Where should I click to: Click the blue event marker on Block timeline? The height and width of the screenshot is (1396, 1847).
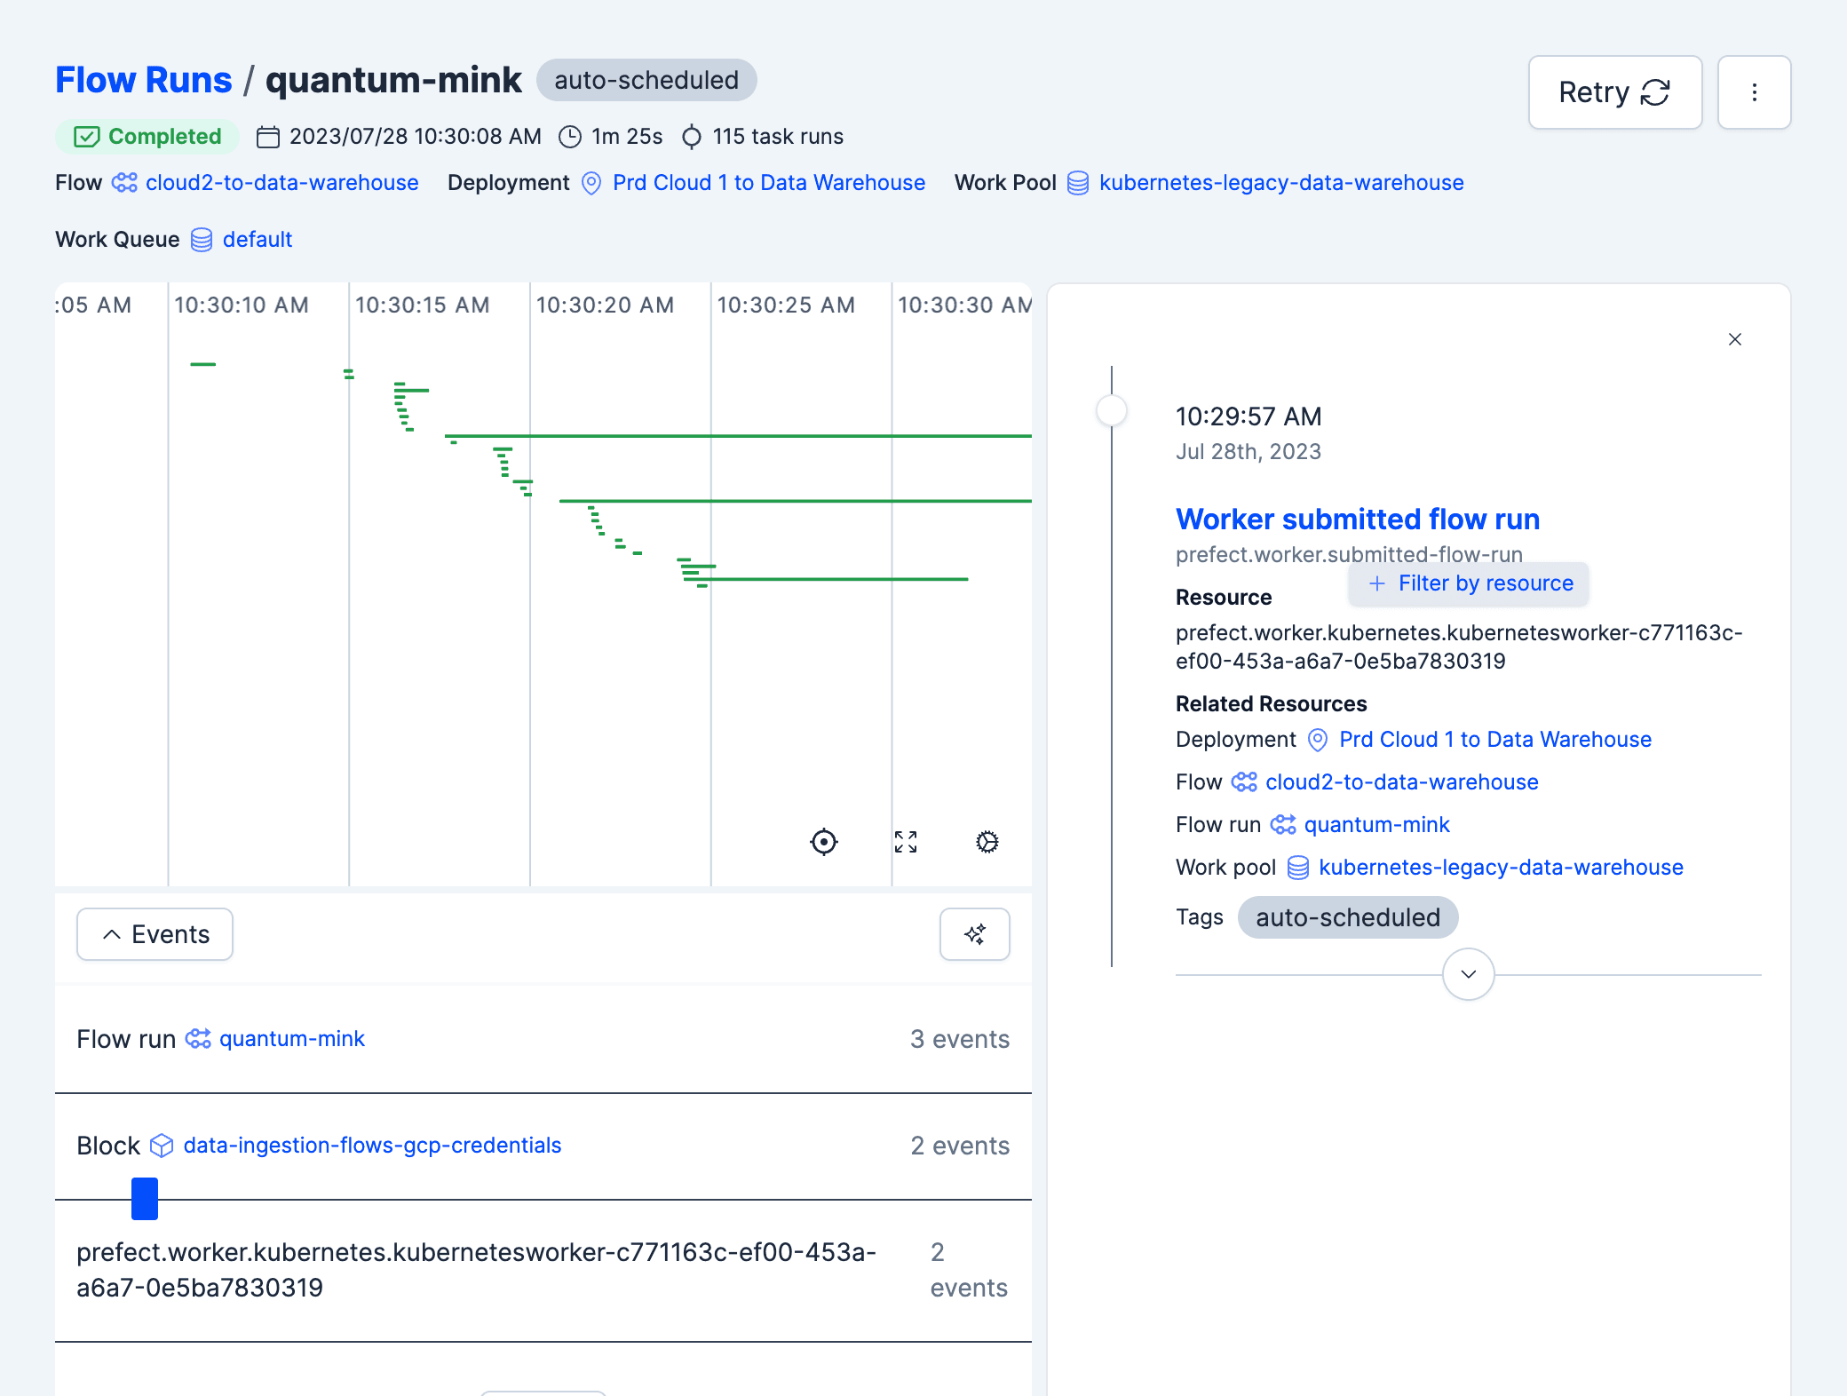tap(144, 1198)
